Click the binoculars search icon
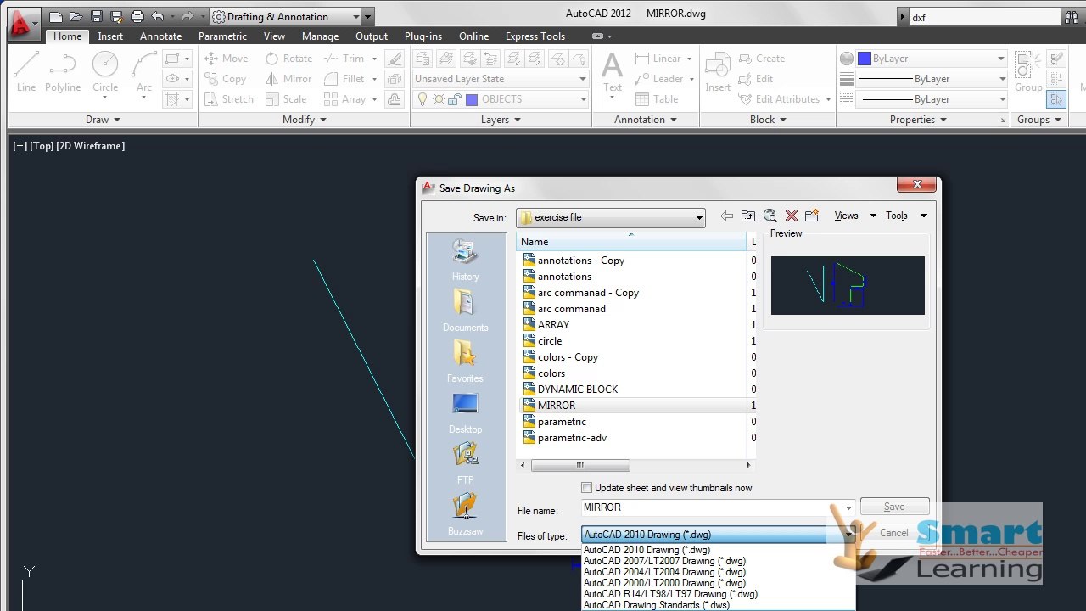 click(1071, 17)
